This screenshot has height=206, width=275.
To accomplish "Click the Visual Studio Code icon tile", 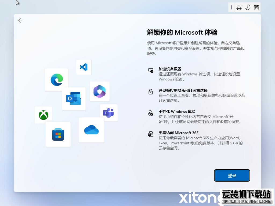I will click(84, 67).
